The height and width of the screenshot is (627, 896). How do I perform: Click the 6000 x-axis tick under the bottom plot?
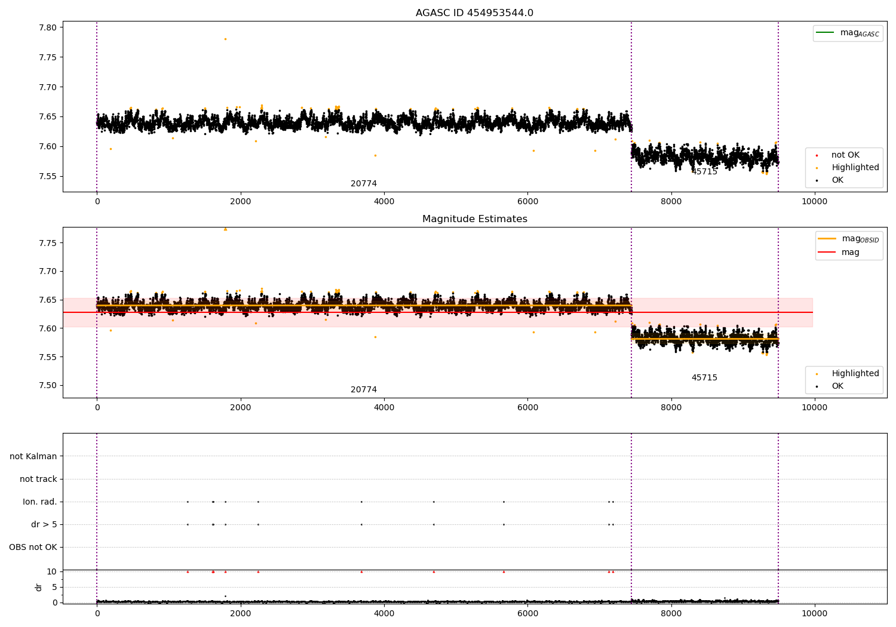[x=527, y=614]
